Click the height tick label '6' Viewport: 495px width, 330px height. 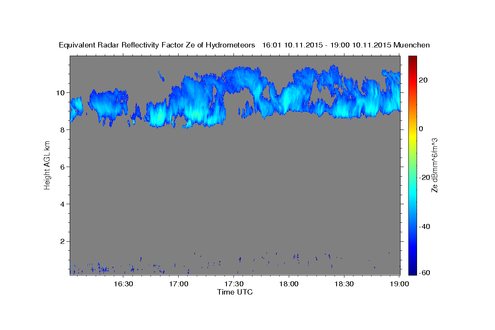(63, 167)
